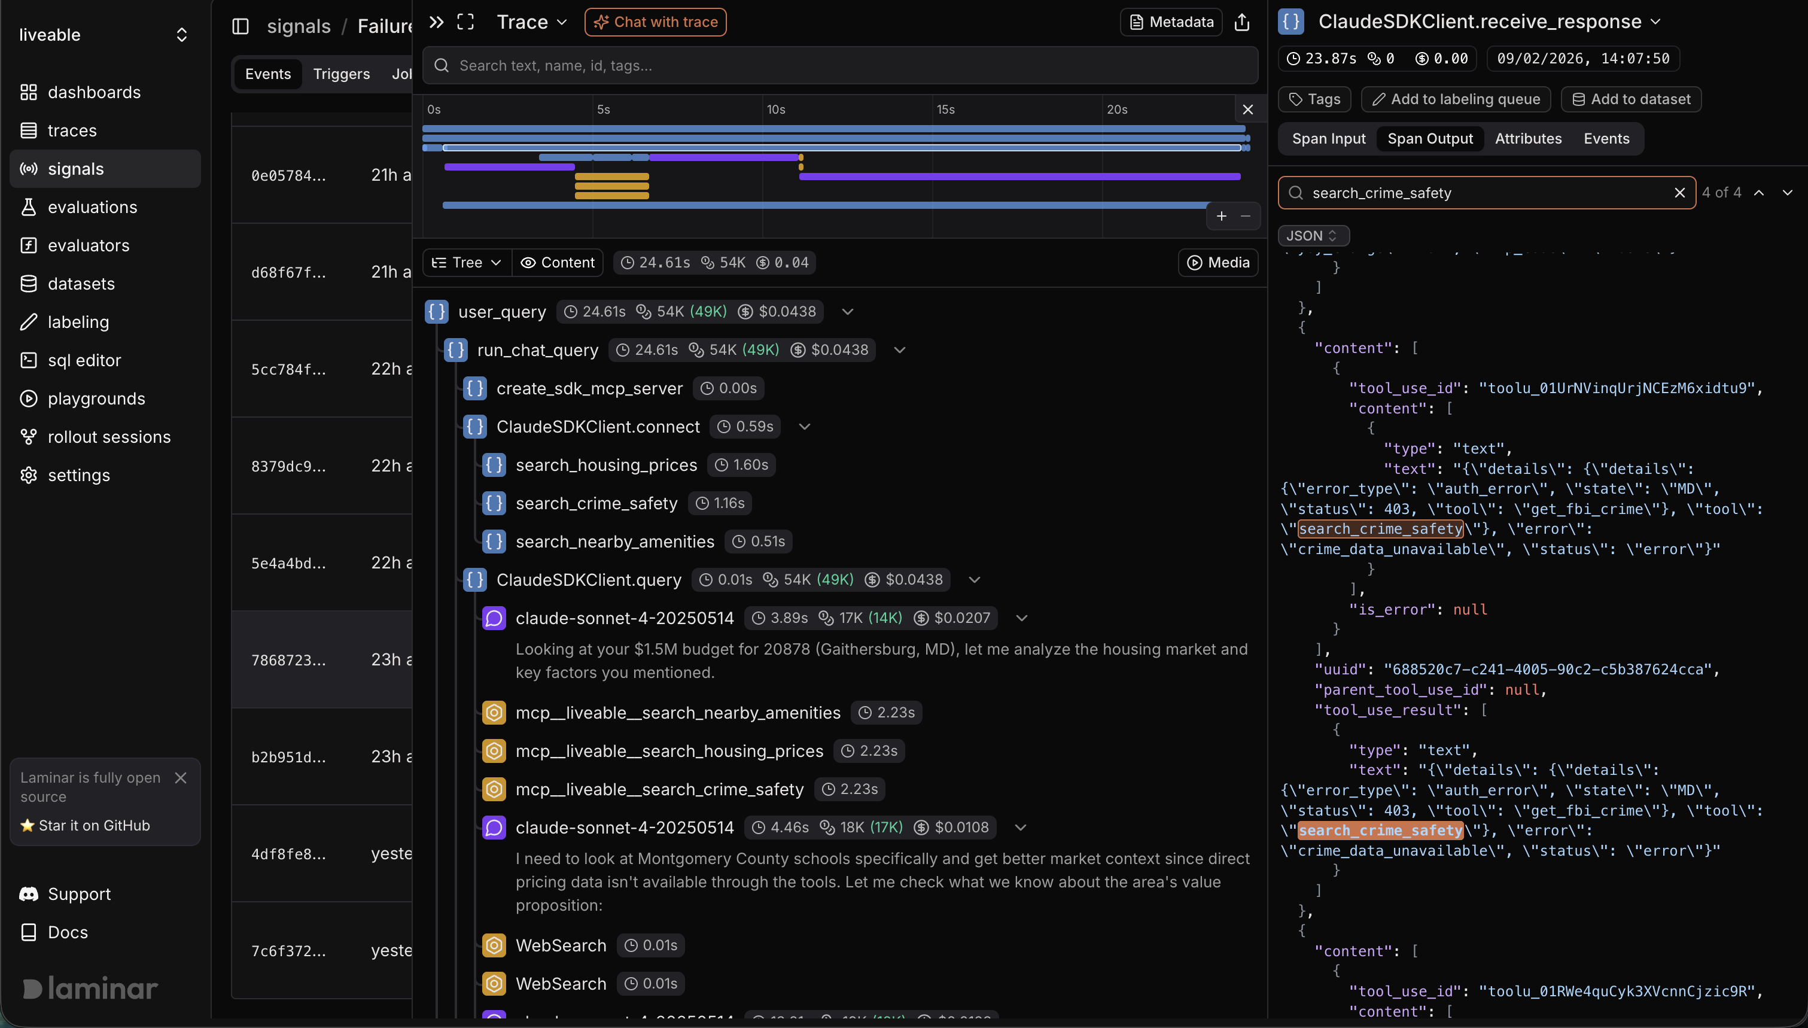Collapse trace panel with double-chevron icon
The width and height of the screenshot is (1808, 1028).
pos(436,22)
